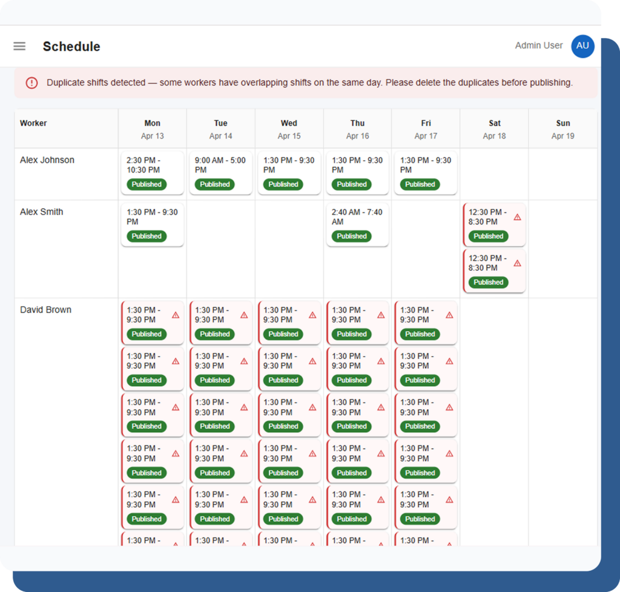Select the Sat Apr 18 column header
620x592 pixels.
[x=494, y=129]
